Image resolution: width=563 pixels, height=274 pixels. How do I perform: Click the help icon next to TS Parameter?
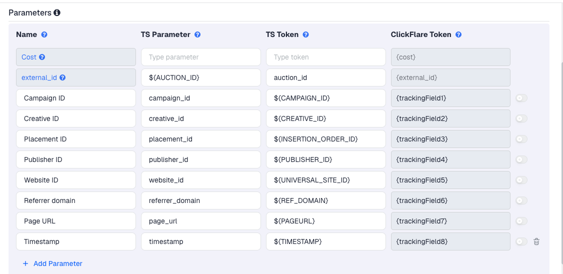tap(197, 34)
